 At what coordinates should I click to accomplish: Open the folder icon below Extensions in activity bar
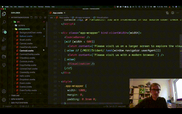(x=4, y=56)
